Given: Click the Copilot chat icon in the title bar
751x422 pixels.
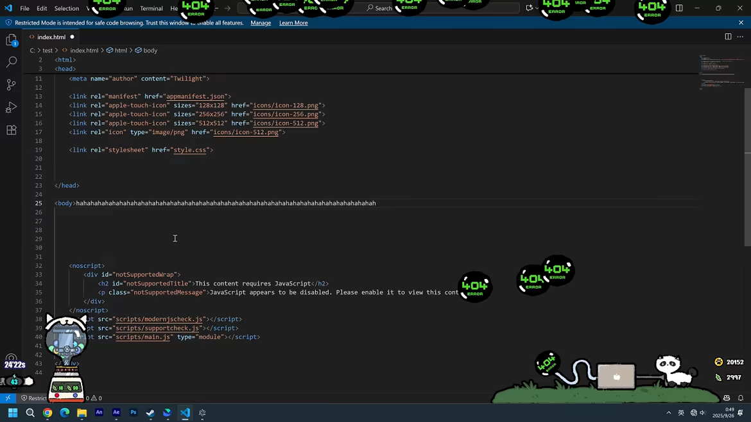Looking at the screenshot, I should 529,8.
